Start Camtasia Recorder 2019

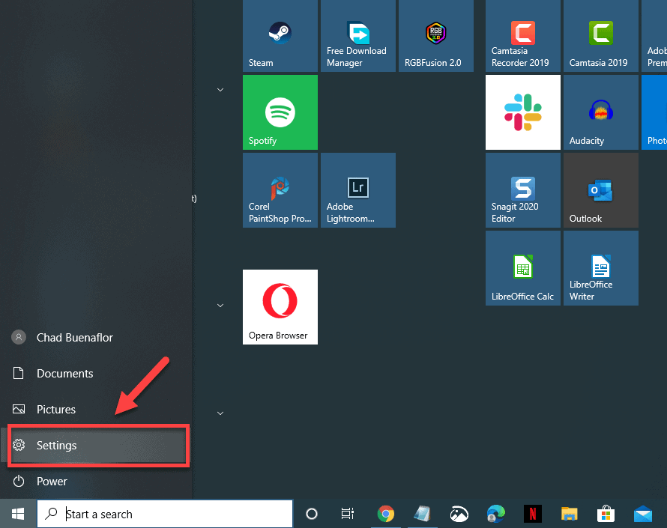pos(523,36)
